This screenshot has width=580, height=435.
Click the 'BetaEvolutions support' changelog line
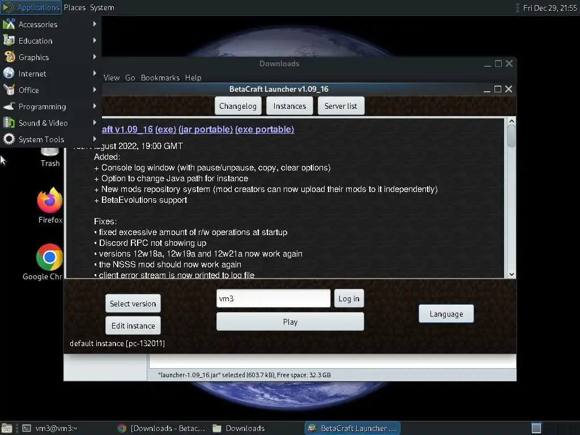[x=140, y=200]
